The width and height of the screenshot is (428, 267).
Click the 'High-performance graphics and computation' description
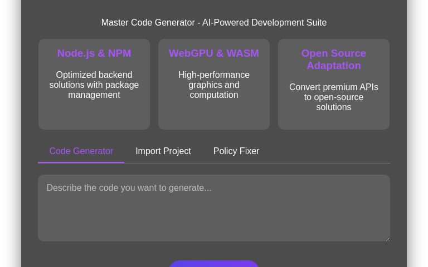coord(214,85)
